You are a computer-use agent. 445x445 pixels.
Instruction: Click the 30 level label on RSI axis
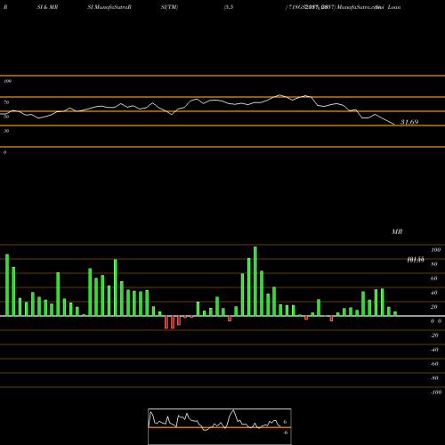(x=6, y=131)
